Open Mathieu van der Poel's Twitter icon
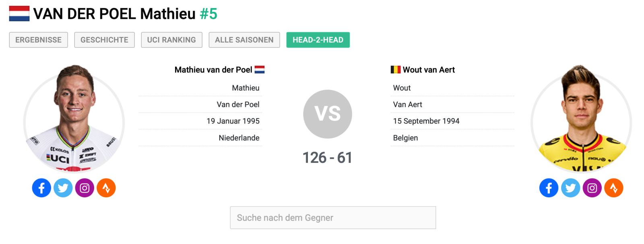Screen dimensions: 644x244 click(x=63, y=188)
